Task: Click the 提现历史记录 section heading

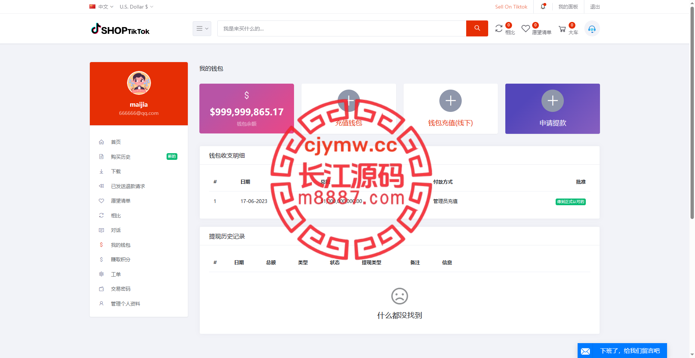Action: tap(227, 236)
